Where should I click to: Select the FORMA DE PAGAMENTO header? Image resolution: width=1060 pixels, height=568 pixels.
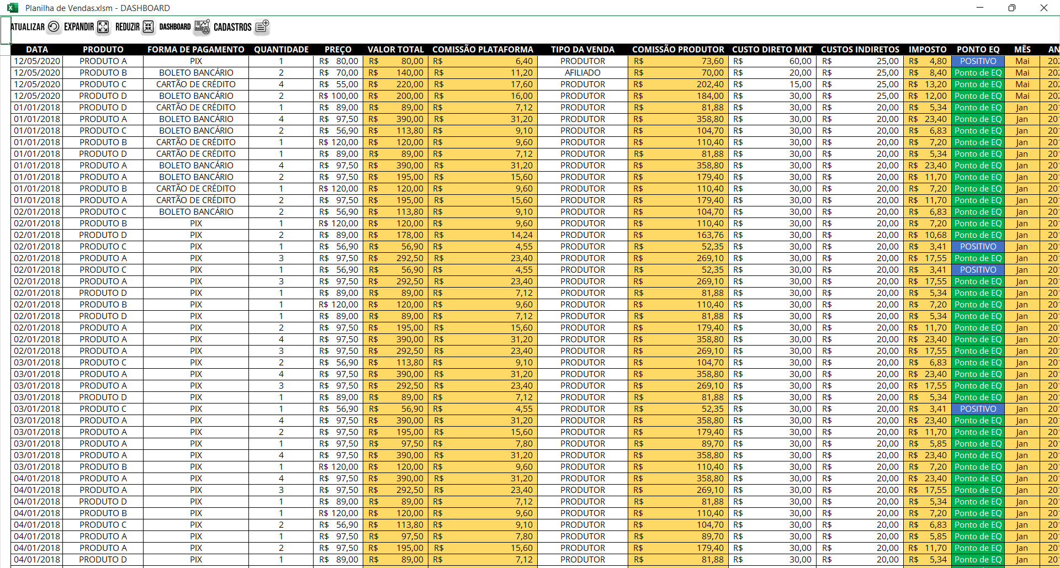pyautogui.click(x=196, y=50)
